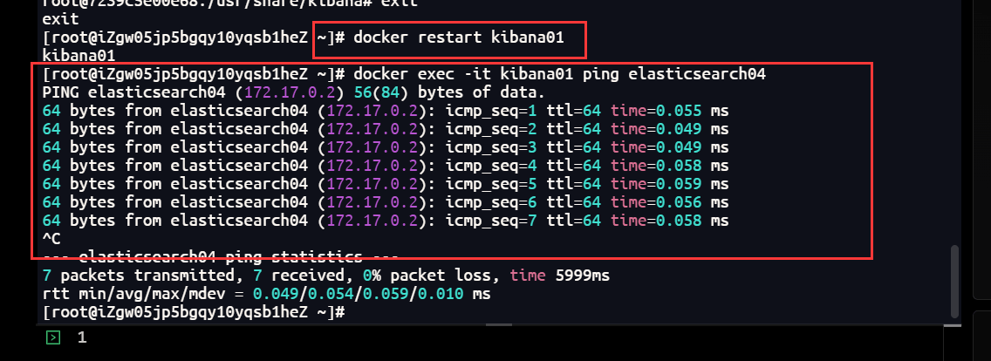Click the docker exec ping elasticsearch04 command
The width and height of the screenshot is (991, 361).
point(559,75)
